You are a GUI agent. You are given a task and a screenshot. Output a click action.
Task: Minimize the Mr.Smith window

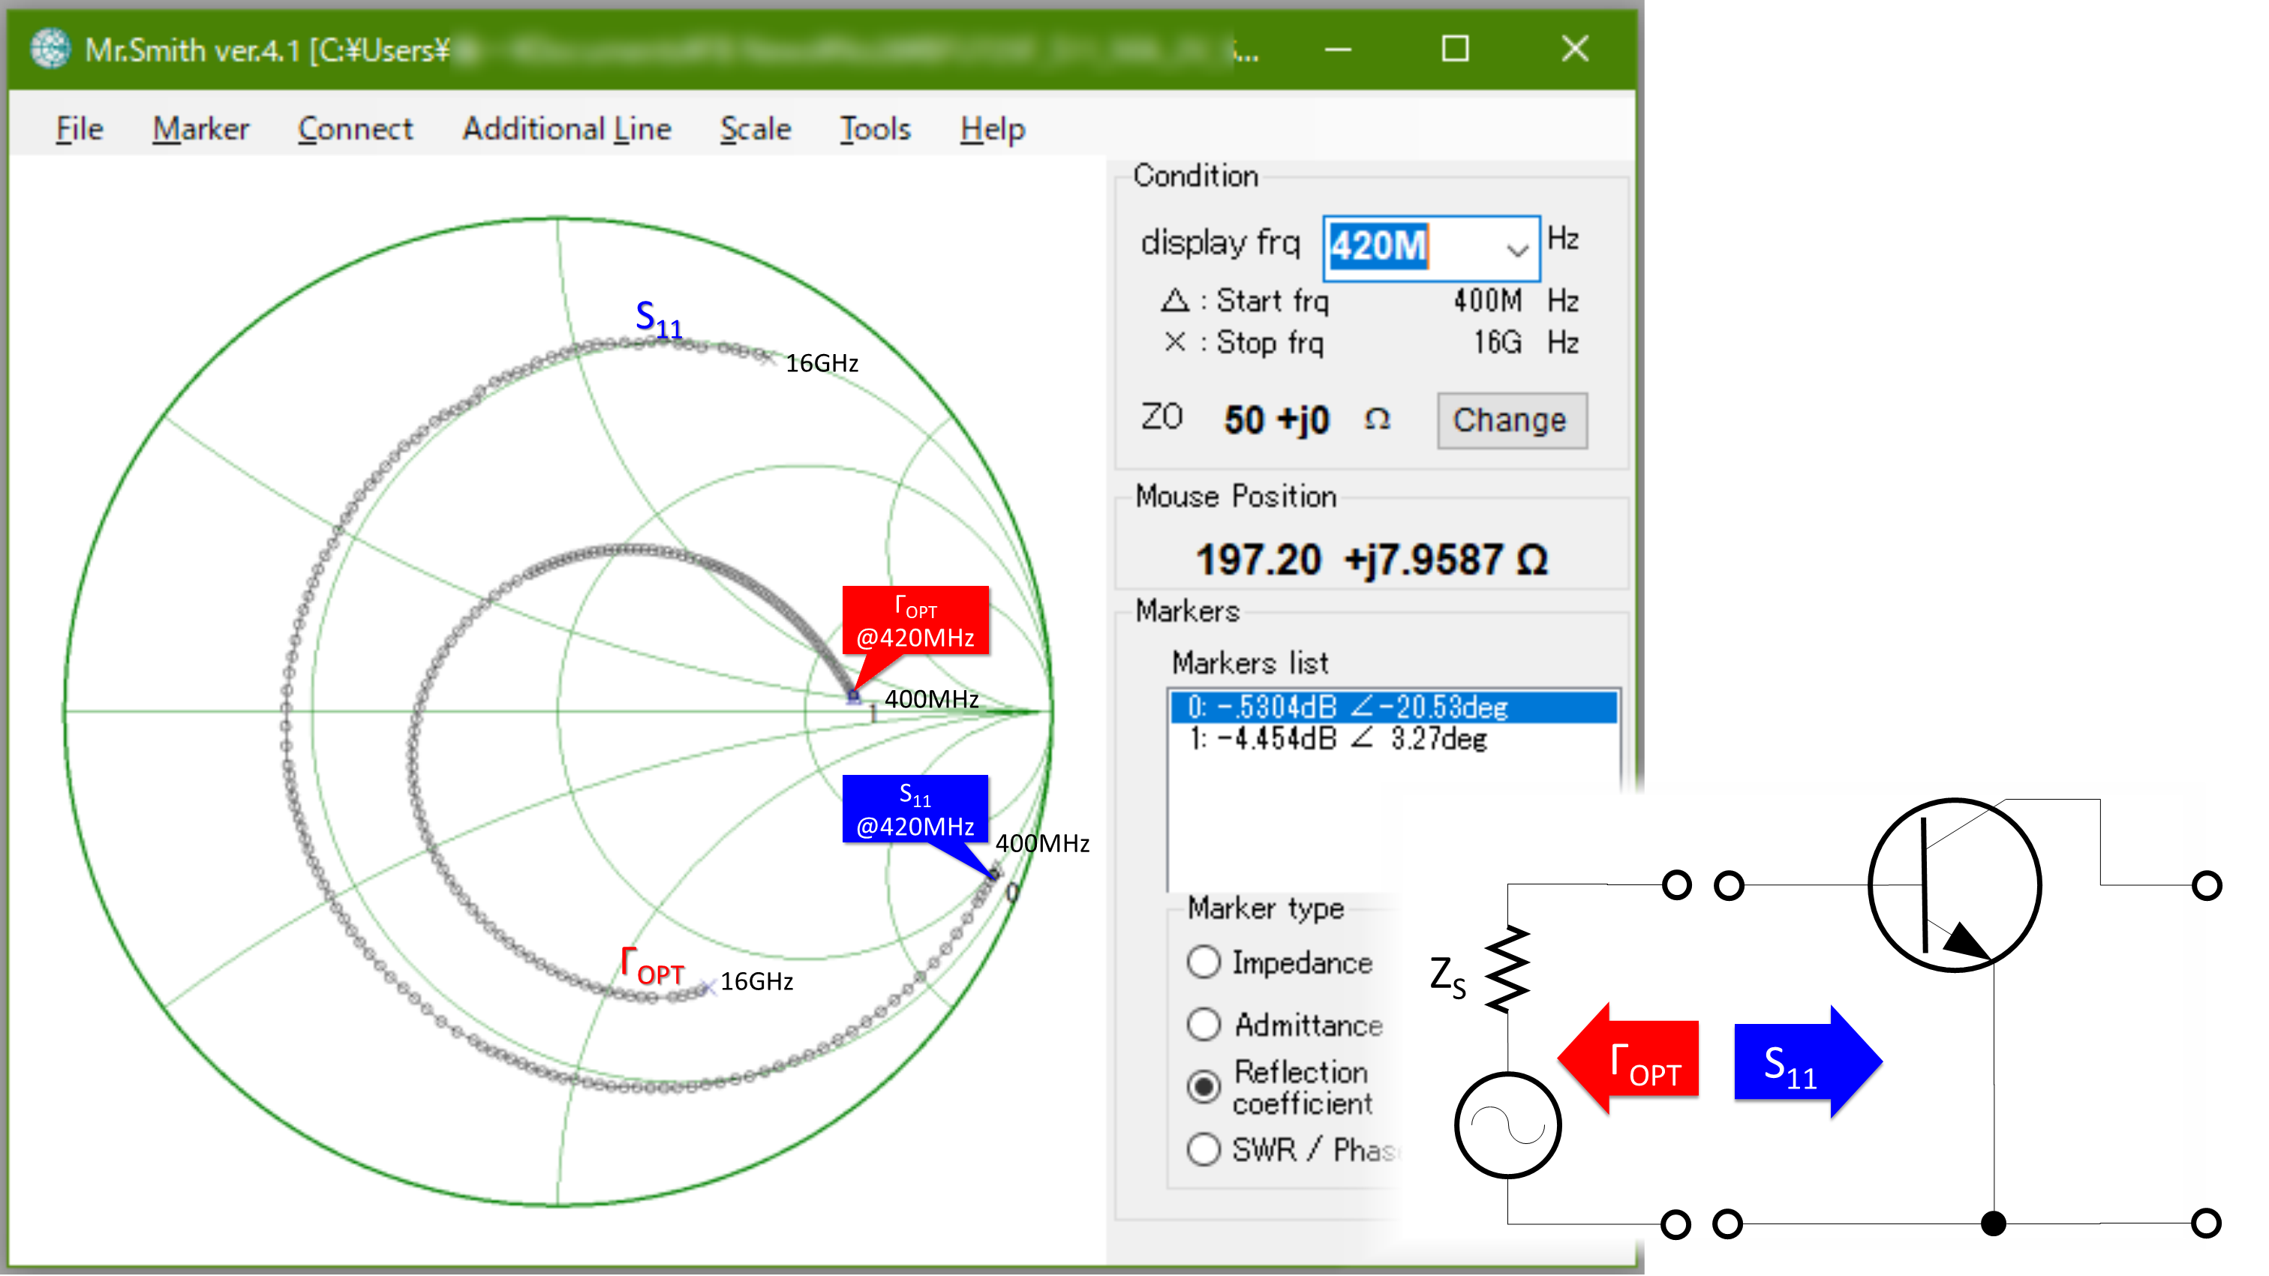click(1337, 50)
